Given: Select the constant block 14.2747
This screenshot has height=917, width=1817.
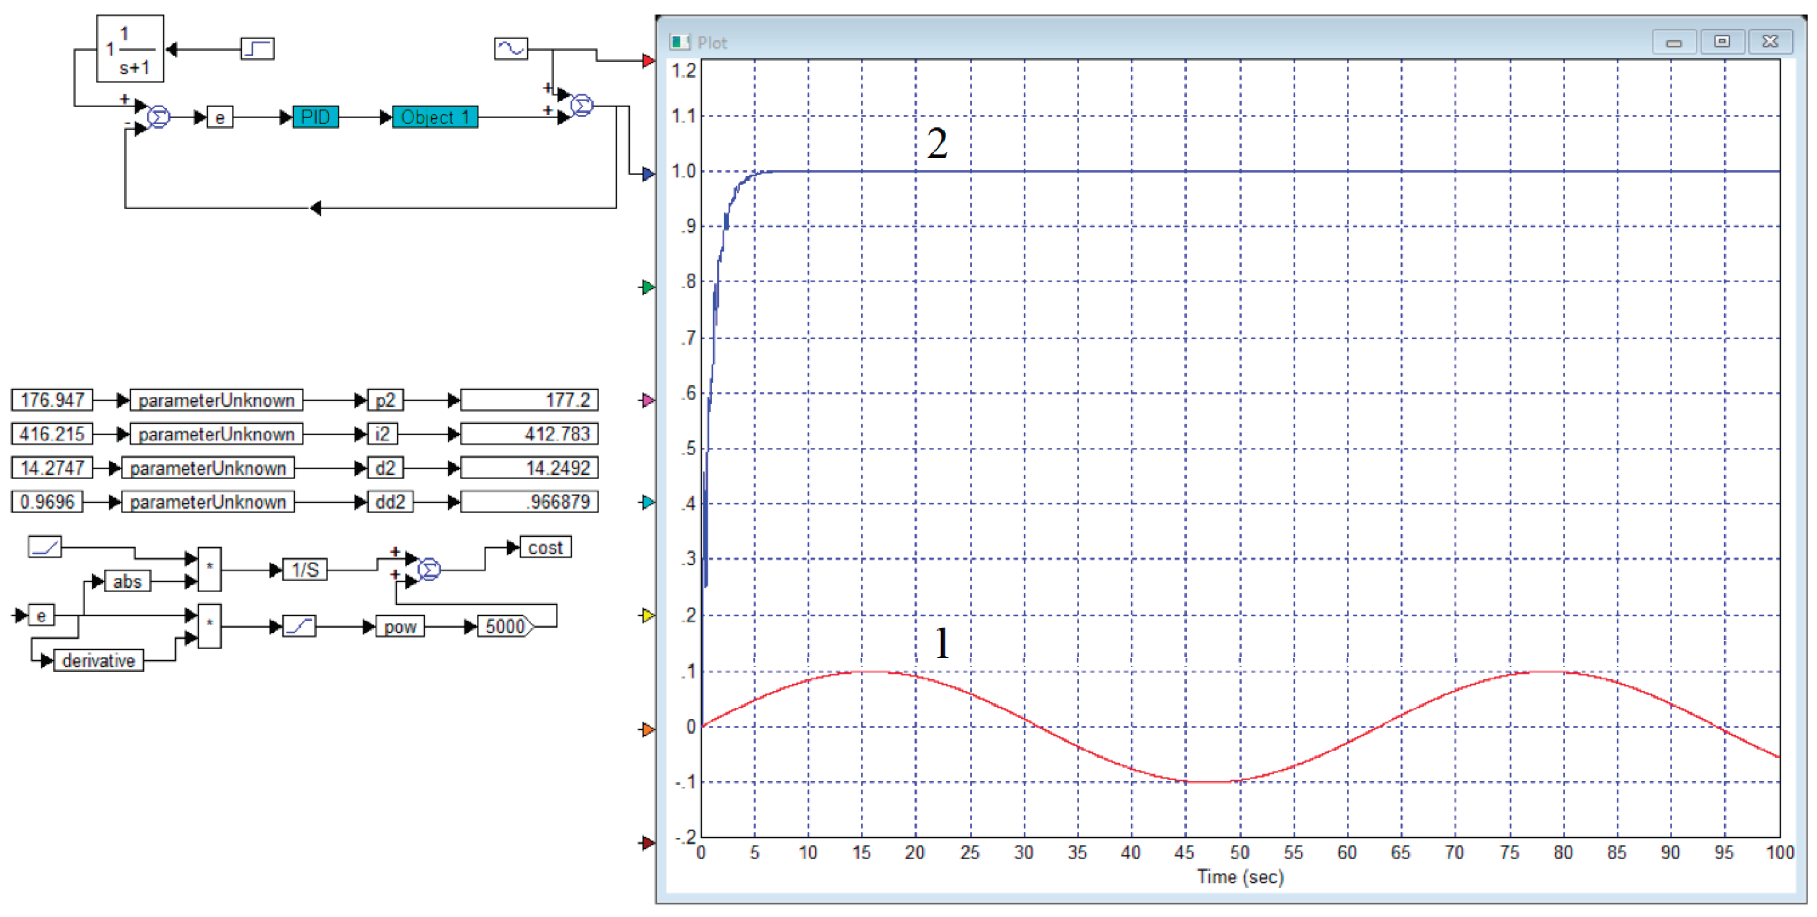Looking at the screenshot, I should click(51, 468).
